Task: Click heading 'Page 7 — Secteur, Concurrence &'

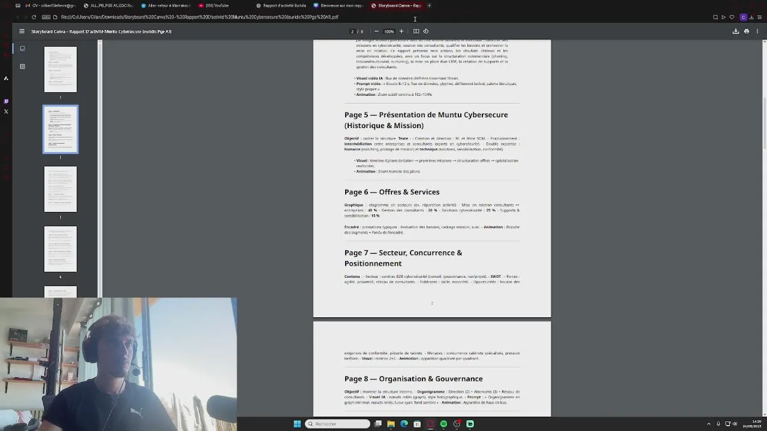Action: [x=403, y=253]
